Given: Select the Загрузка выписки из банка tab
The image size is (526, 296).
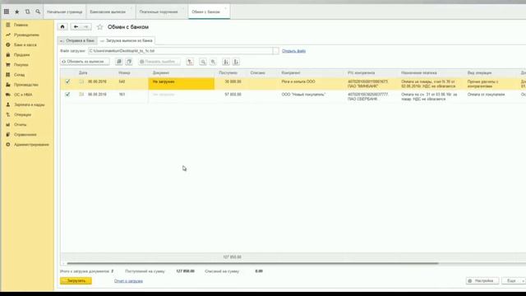Looking at the screenshot, I should 126,40.
